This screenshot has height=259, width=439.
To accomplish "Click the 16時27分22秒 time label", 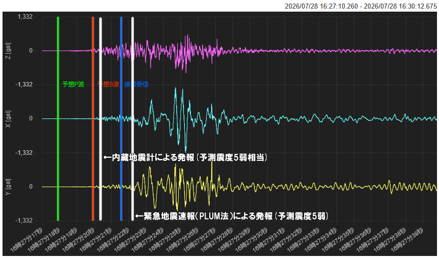I will [113, 239].
